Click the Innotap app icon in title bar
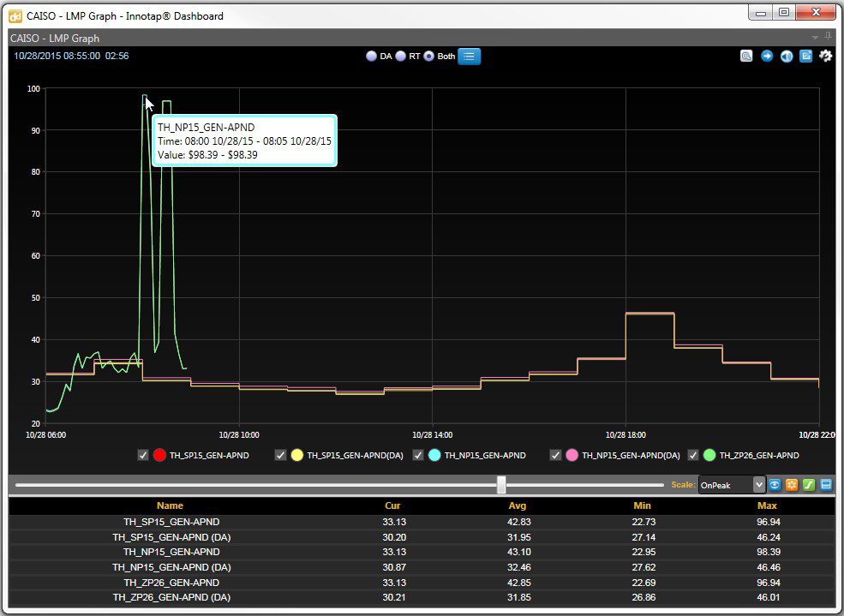 pos(15,15)
